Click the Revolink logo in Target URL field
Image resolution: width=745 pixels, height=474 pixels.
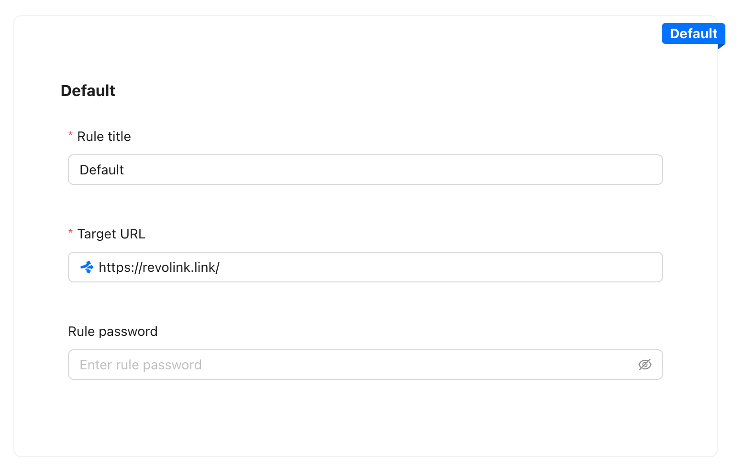tap(87, 267)
